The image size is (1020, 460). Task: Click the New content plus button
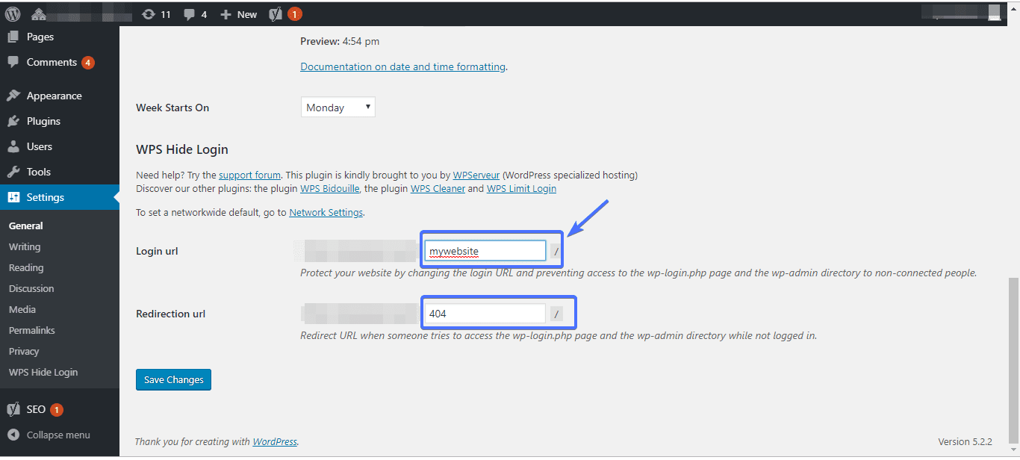tap(238, 14)
